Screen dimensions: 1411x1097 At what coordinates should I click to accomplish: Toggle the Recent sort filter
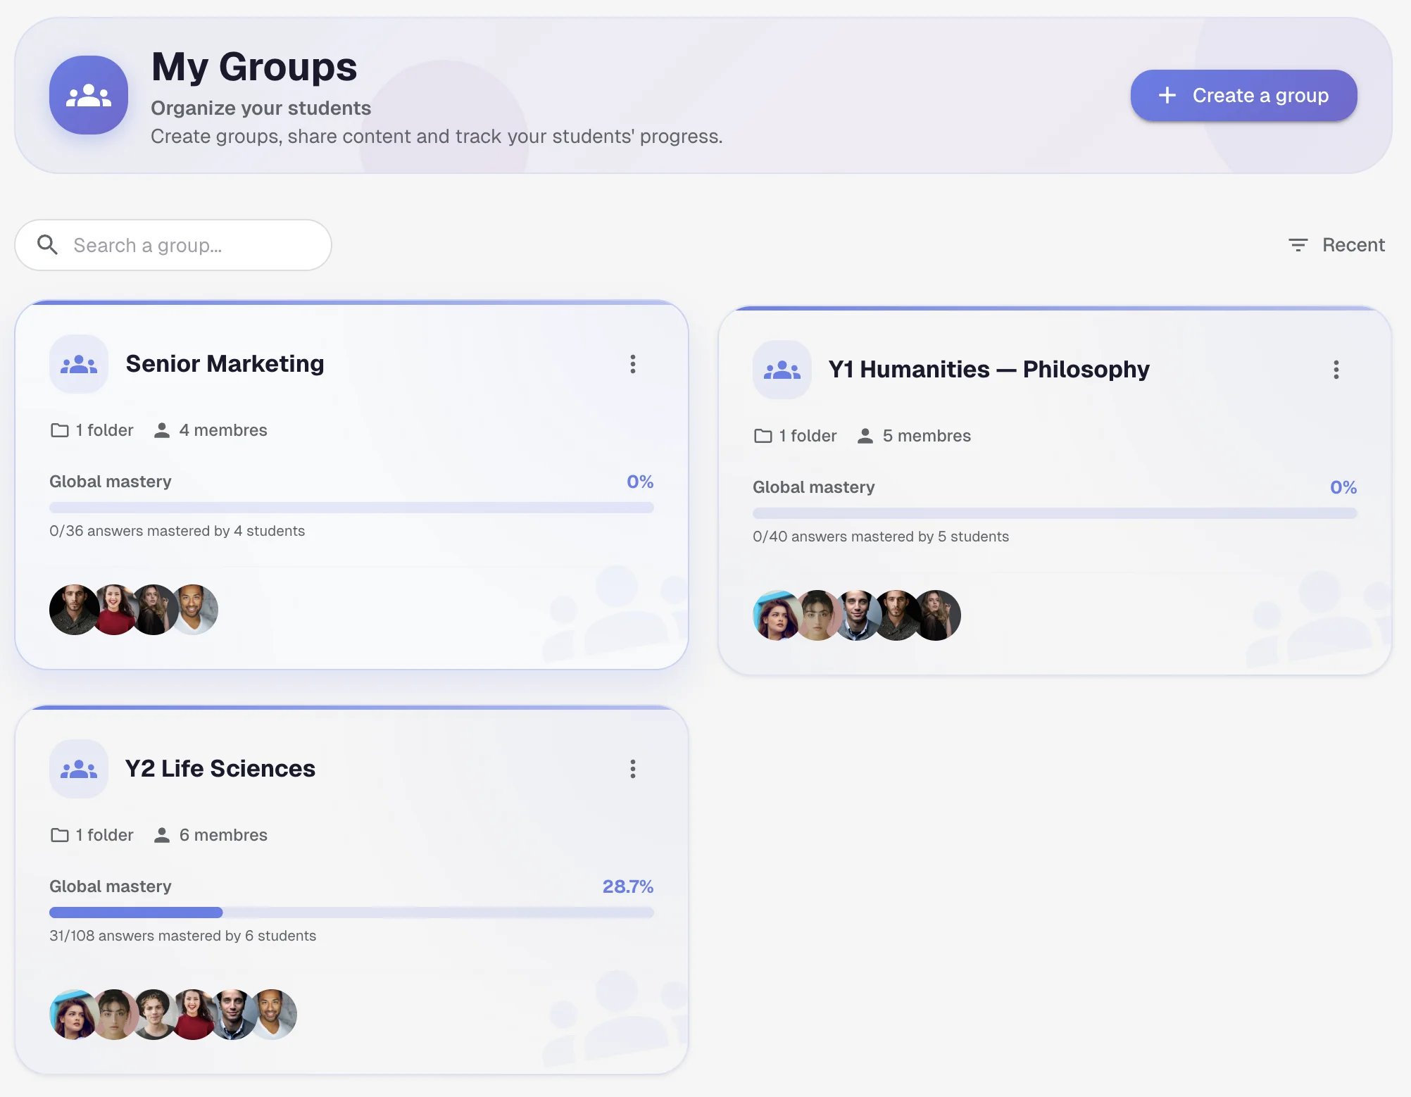click(x=1336, y=244)
